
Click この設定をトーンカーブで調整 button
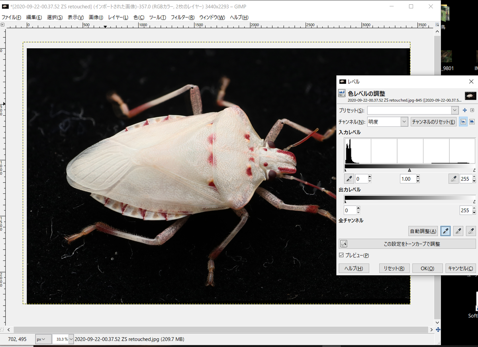tap(407, 244)
